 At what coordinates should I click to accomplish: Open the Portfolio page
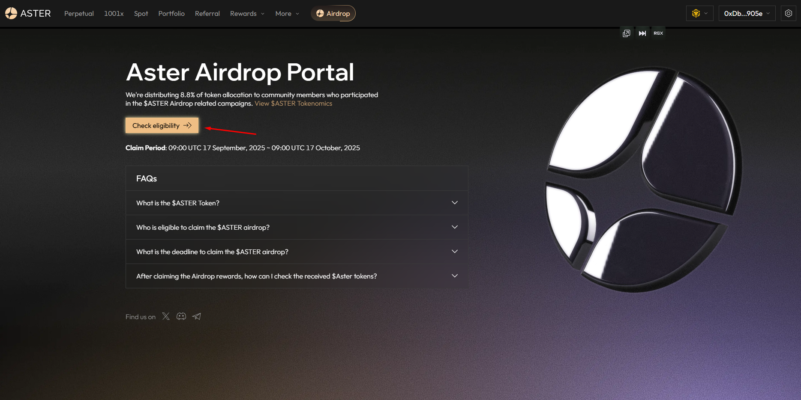click(x=171, y=14)
